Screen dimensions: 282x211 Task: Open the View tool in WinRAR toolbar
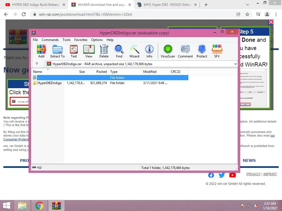(x=89, y=51)
